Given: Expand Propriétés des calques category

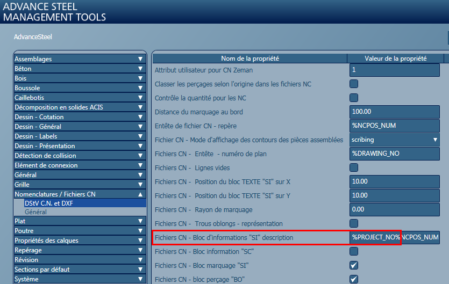Looking at the screenshot, I should click(80, 241).
